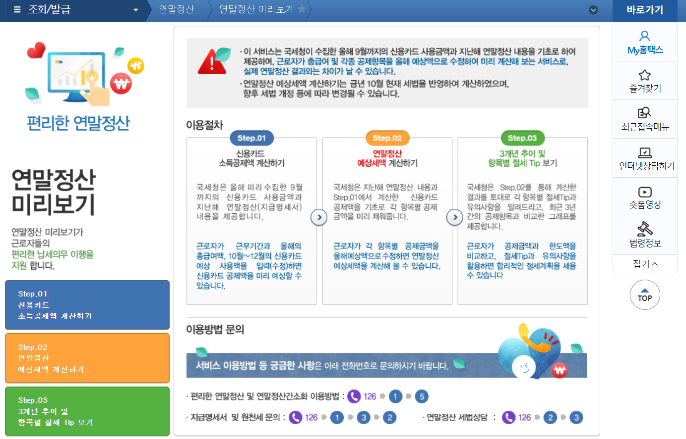Click number 2 circle in 연말정산 세법상담 row
Viewport: 686px width, 439px height.
550,417
